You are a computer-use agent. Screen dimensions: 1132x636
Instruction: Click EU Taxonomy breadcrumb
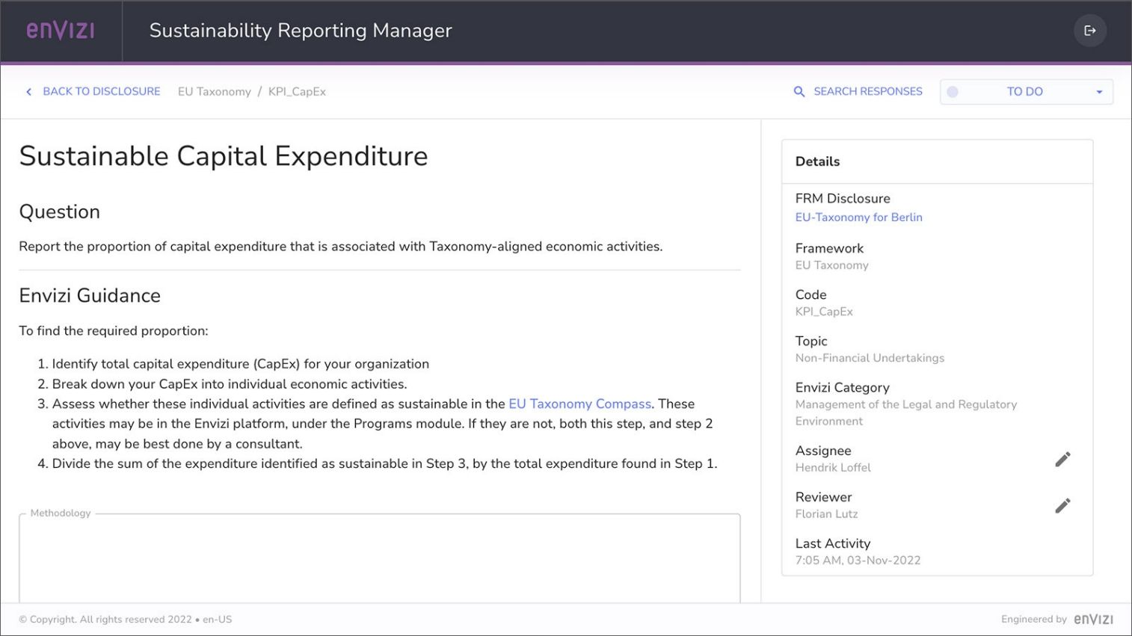coord(215,91)
